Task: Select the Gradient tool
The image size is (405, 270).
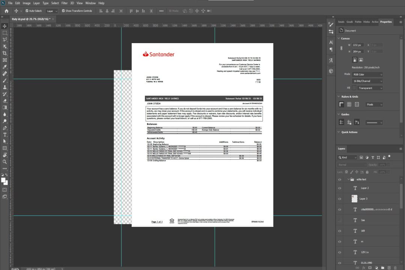Action: (4, 108)
